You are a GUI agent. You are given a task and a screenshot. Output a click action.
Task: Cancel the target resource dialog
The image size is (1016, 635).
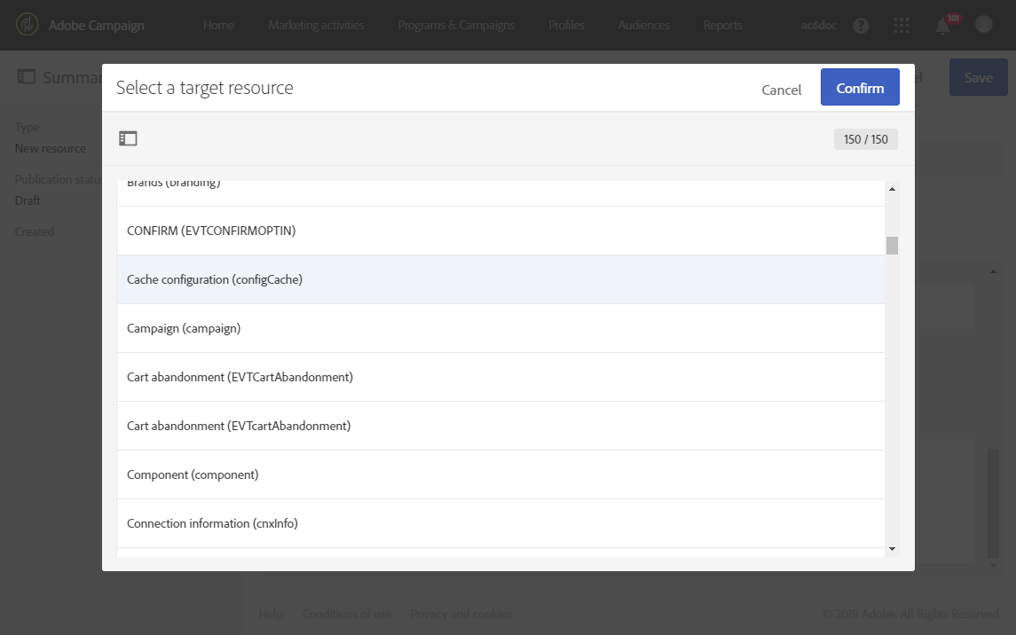[781, 90]
